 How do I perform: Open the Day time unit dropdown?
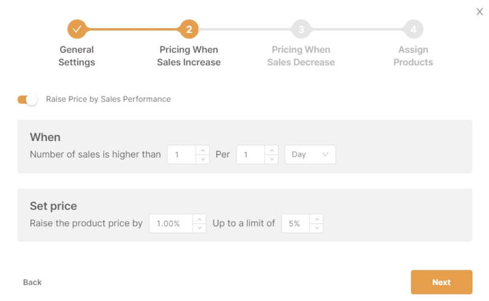click(x=310, y=154)
